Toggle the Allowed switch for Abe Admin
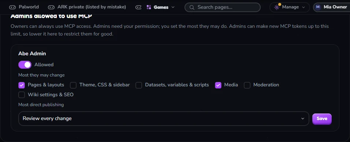Screen dimensions: 350x142 (25, 65)
